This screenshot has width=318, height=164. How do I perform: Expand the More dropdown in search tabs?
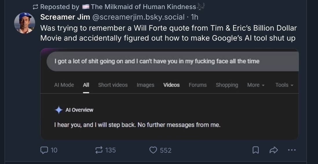256,85
